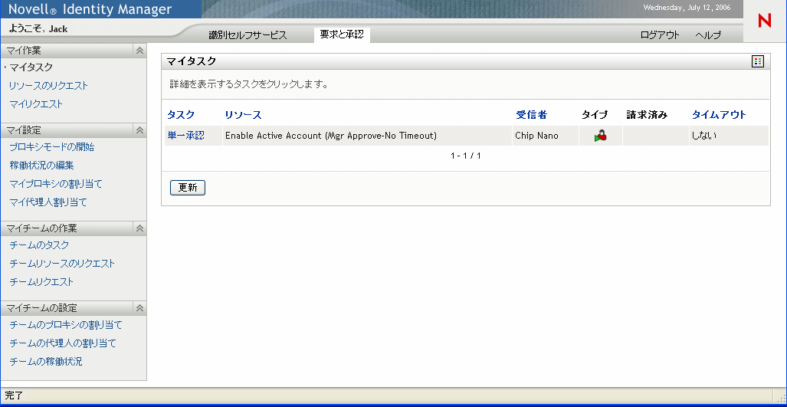The height and width of the screenshot is (407, 787).
Task: Open プロキシモードの開始
Action: 51,147
